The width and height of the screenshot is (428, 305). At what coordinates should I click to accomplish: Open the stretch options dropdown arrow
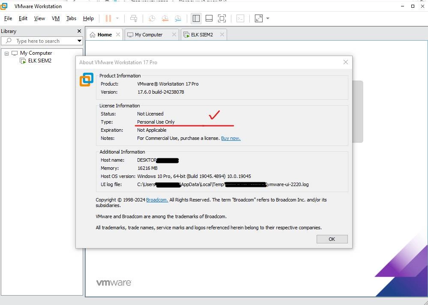pyautogui.click(x=268, y=18)
